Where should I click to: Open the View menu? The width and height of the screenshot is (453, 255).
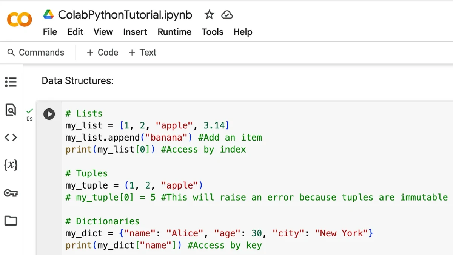(x=103, y=32)
